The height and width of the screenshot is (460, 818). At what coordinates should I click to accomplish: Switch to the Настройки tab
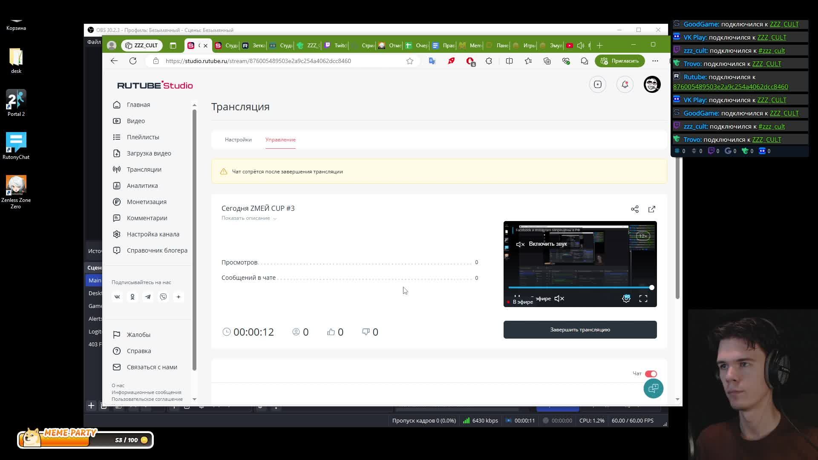(238, 140)
